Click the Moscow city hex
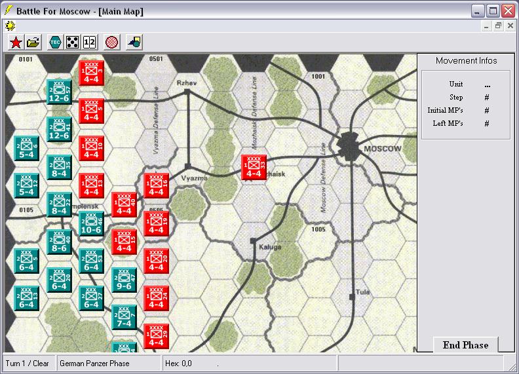 tap(351, 147)
